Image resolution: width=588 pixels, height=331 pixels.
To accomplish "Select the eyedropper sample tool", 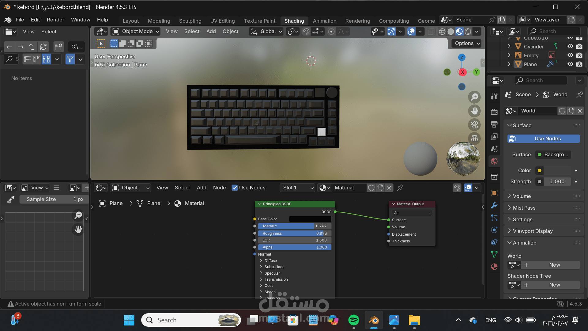I will click(11, 200).
